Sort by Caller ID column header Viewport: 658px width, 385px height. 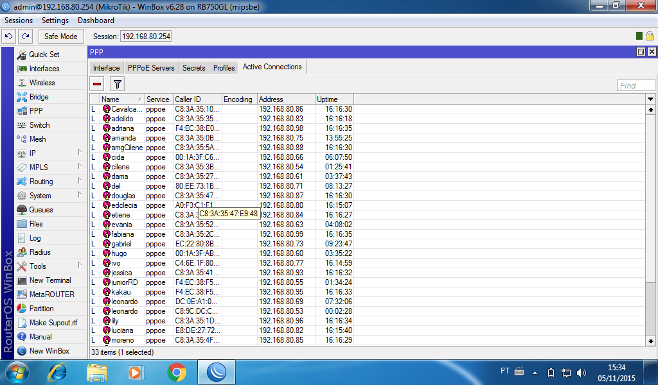tap(197, 99)
